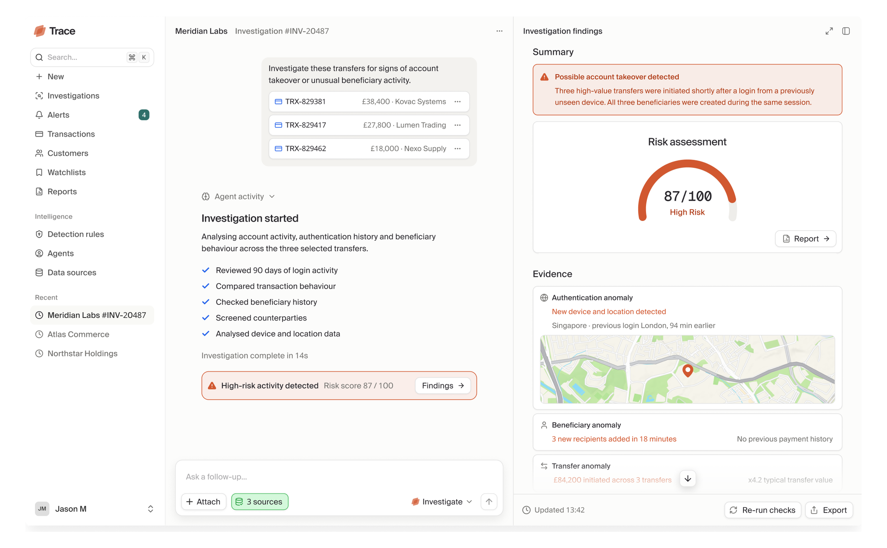Click the Re-run checks button
The height and width of the screenshot is (548, 887).
(x=762, y=510)
